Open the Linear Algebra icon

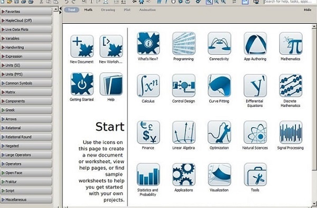(184, 133)
